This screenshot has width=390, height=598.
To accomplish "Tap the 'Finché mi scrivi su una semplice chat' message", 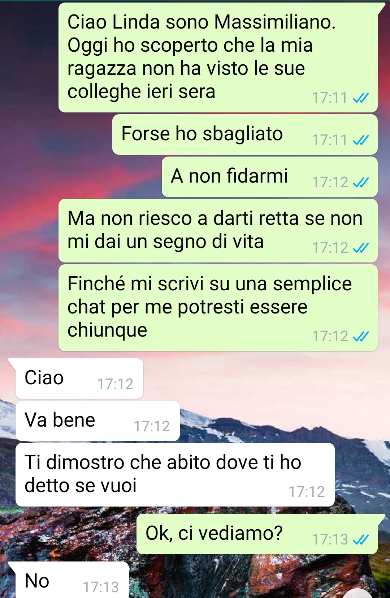I will (218, 308).
